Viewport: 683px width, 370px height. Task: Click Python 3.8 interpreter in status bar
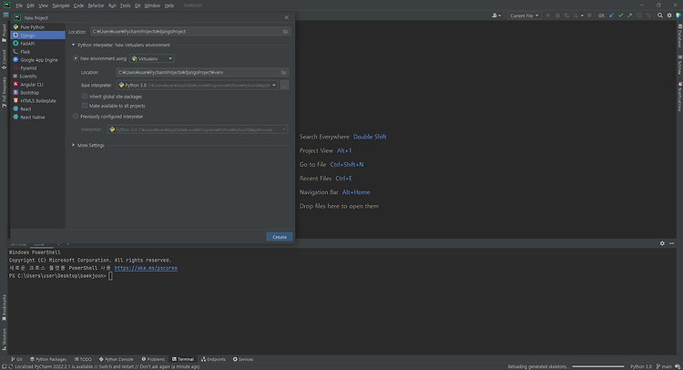pyautogui.click(x=641, y=366)
